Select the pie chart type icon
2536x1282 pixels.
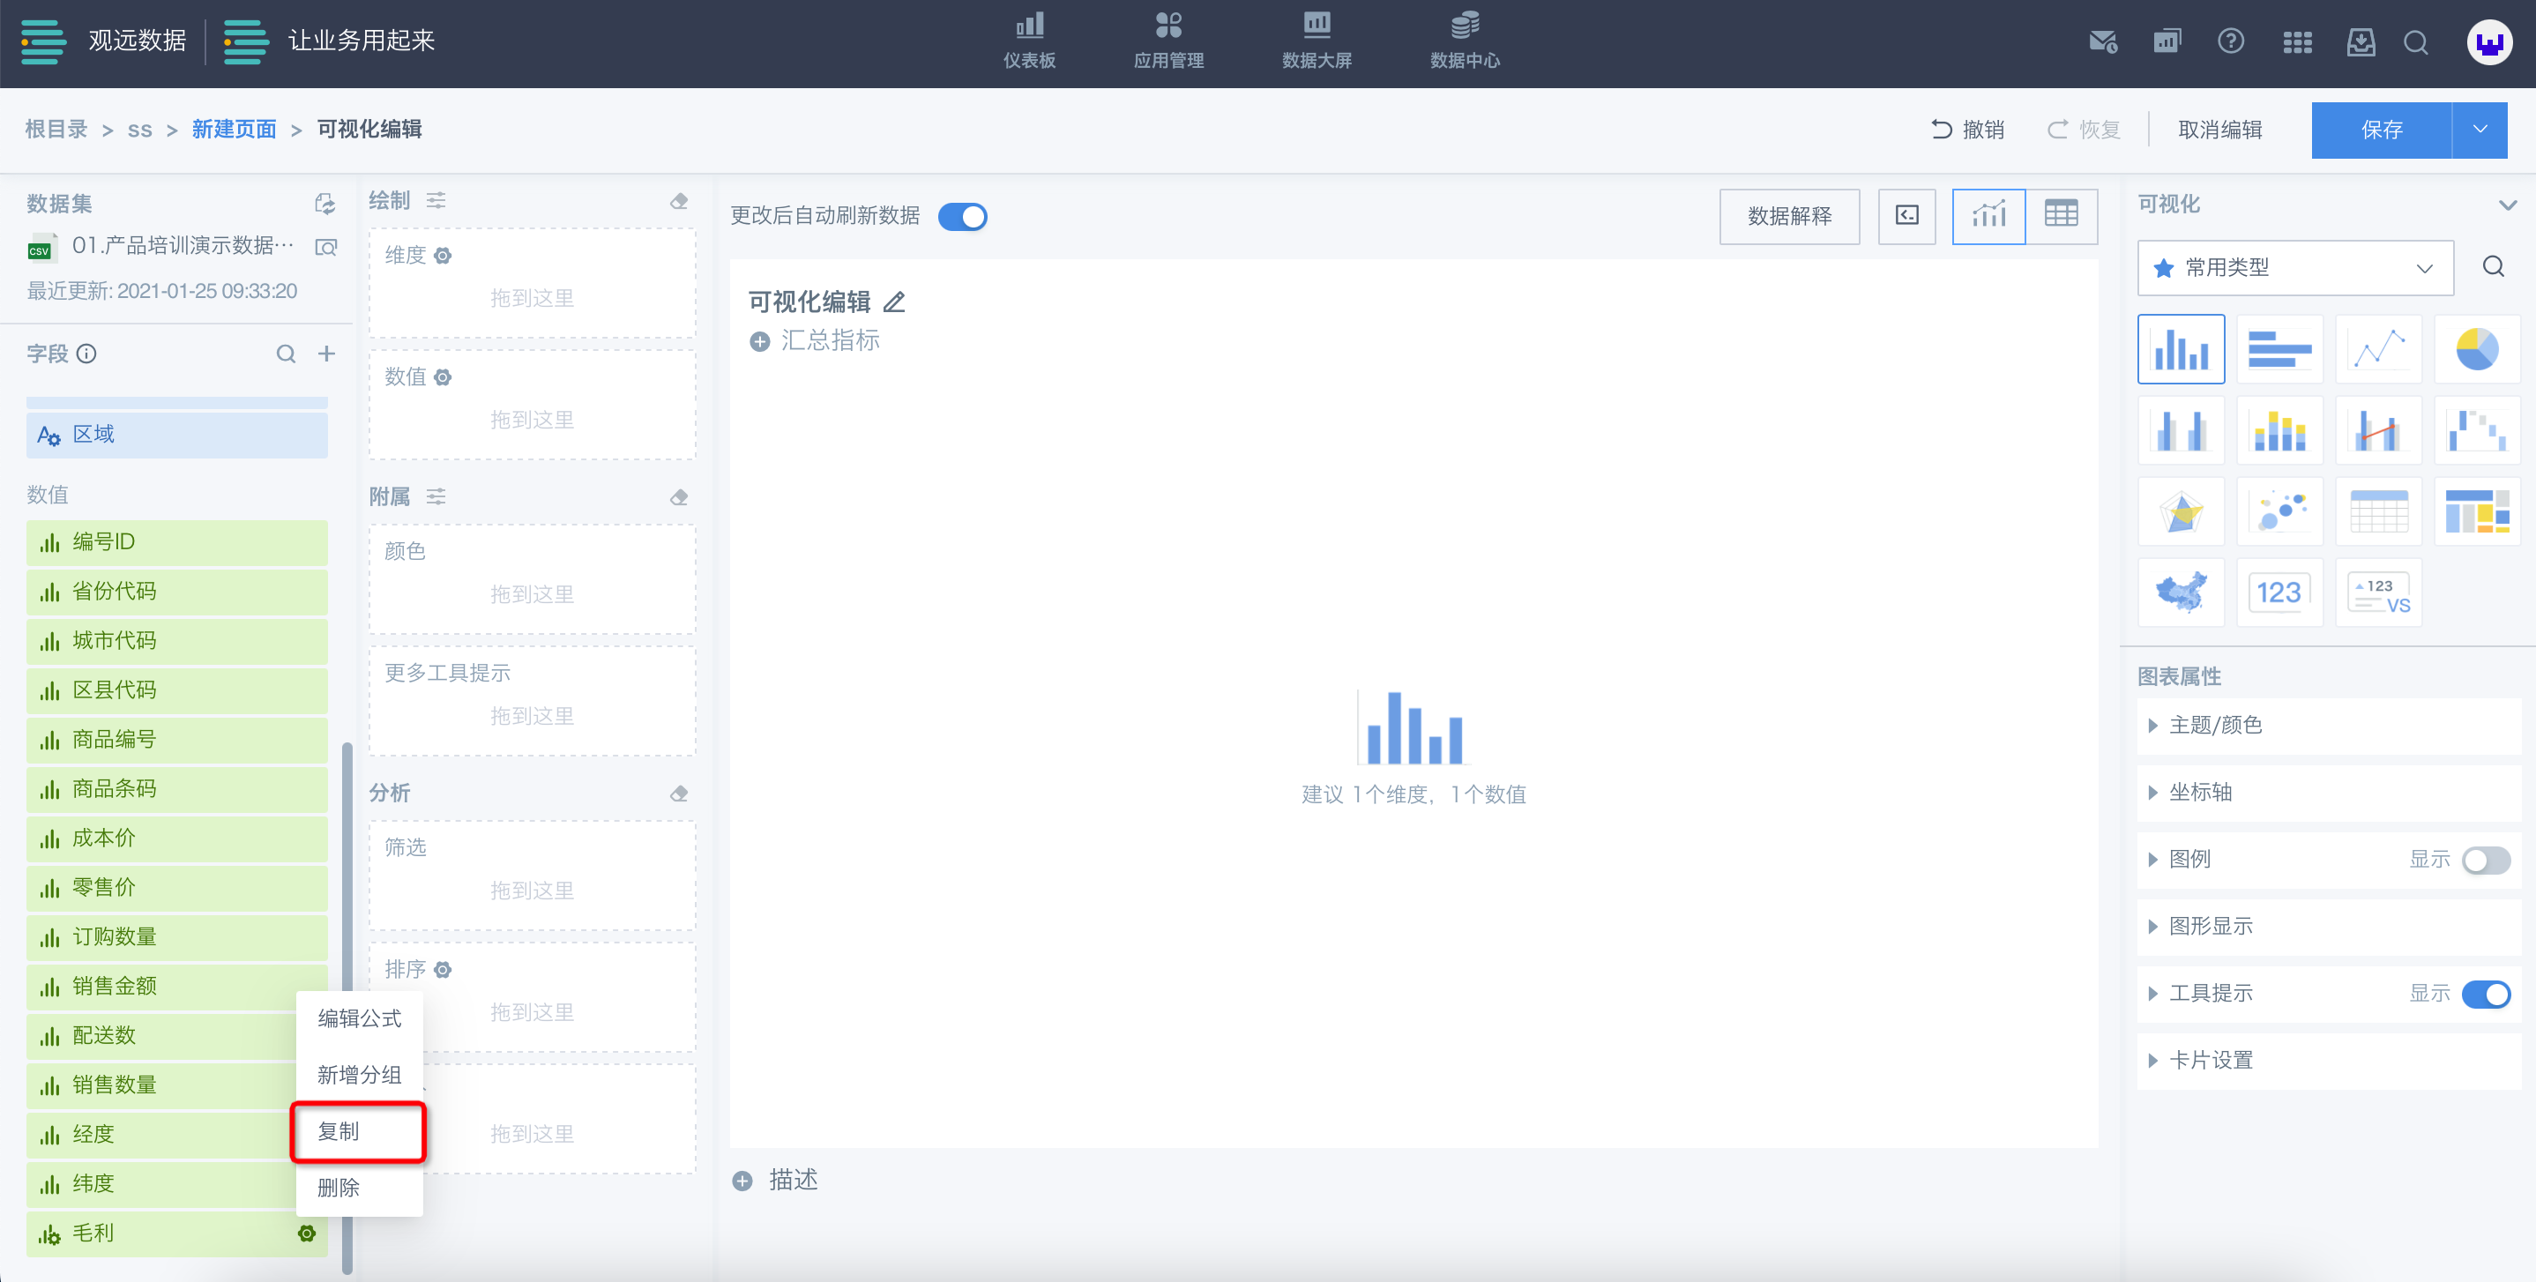click(2476, 349)
